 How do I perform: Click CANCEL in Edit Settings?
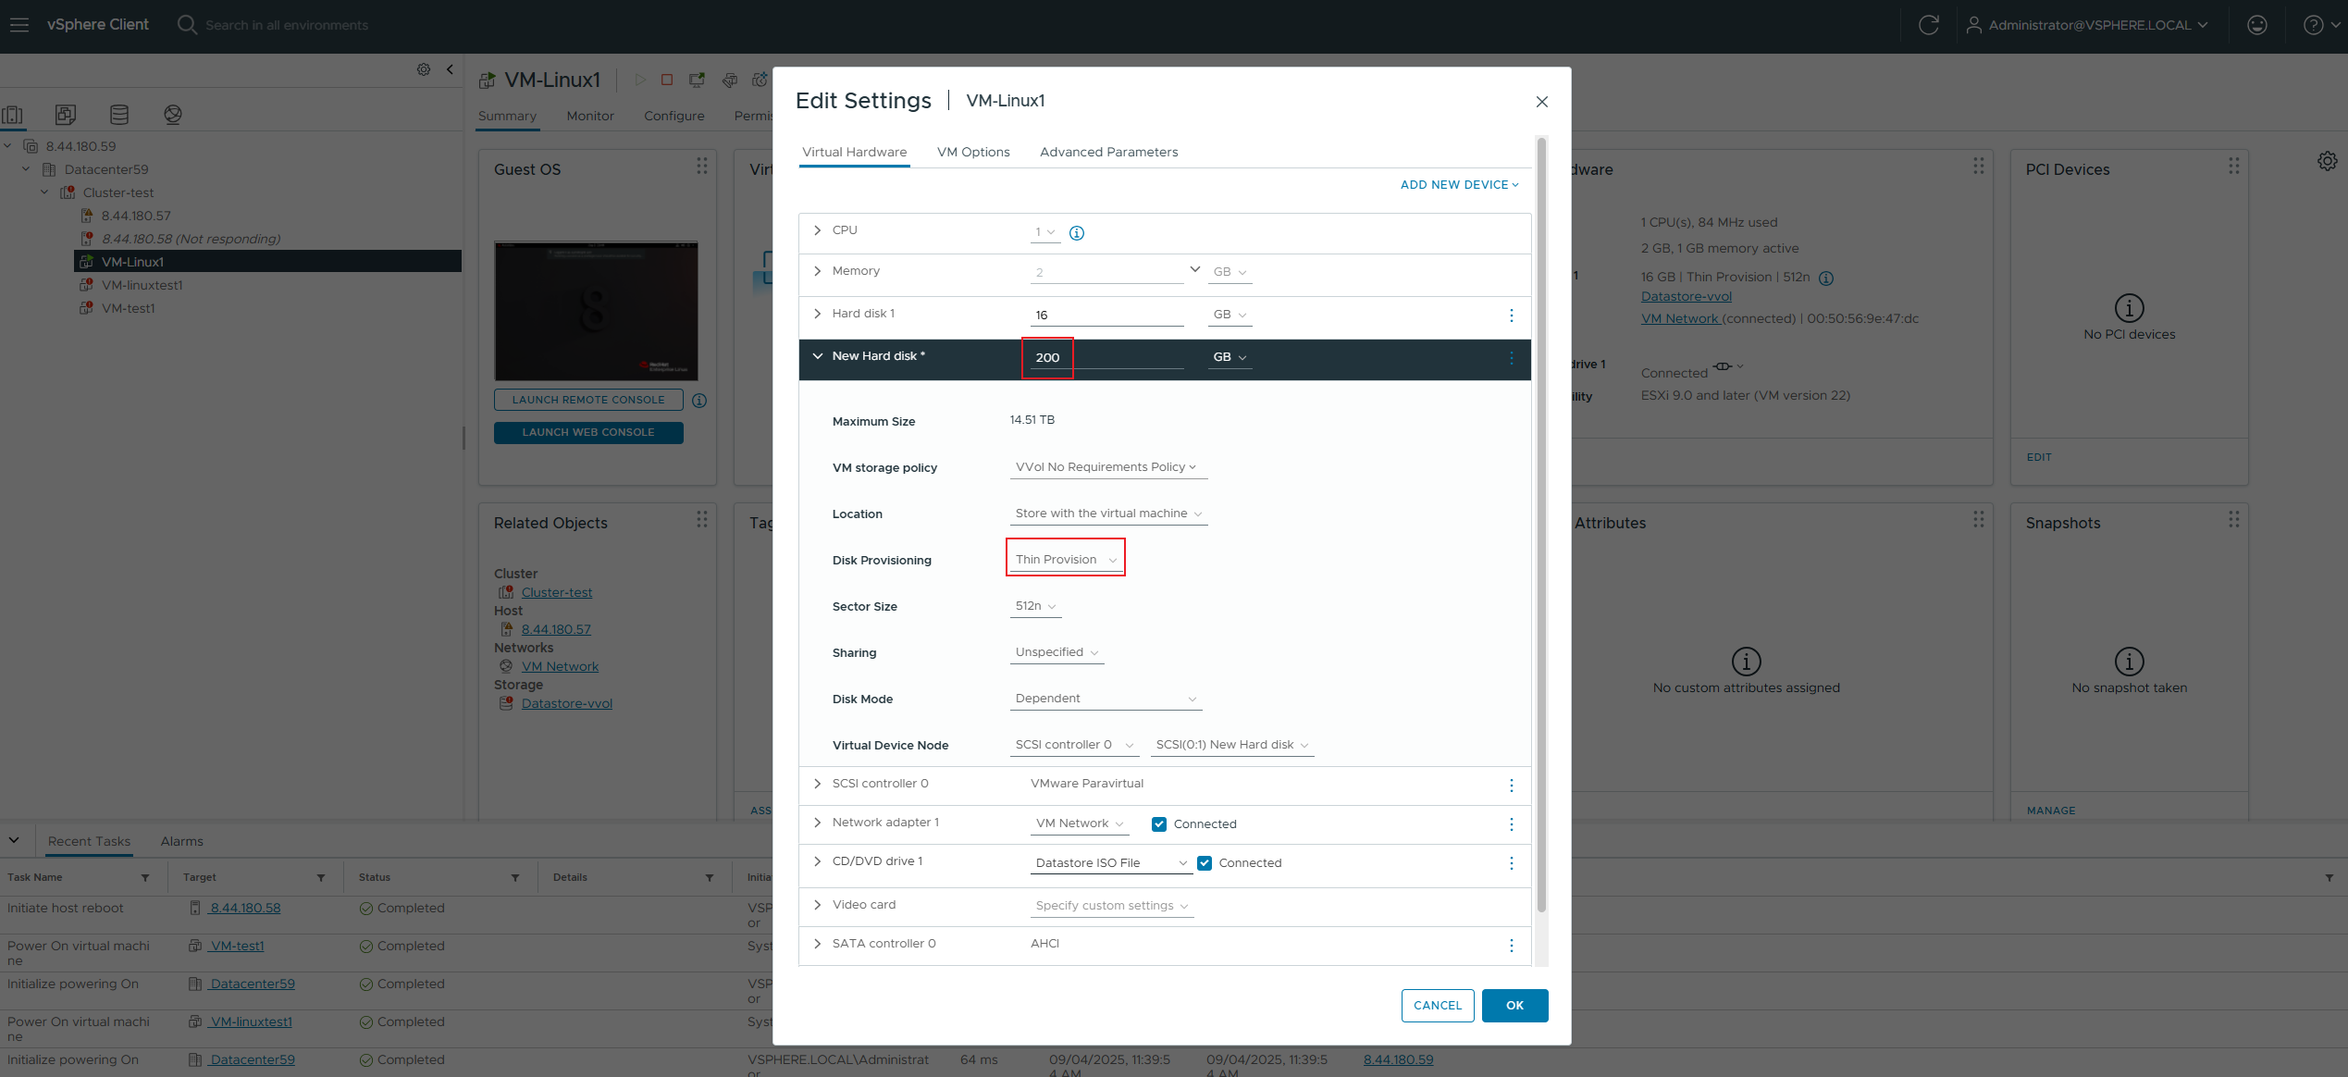coord(1438,1006)
